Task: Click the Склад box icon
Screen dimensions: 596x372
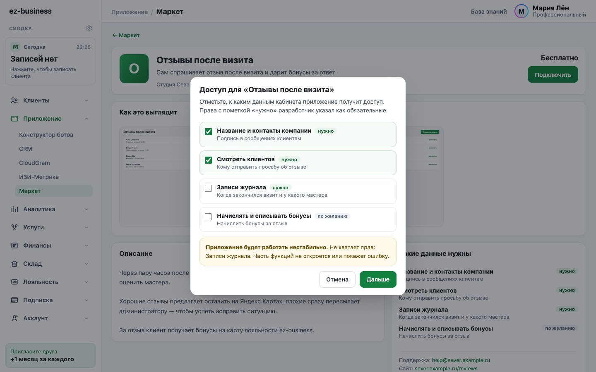Action: click(14, 264)
